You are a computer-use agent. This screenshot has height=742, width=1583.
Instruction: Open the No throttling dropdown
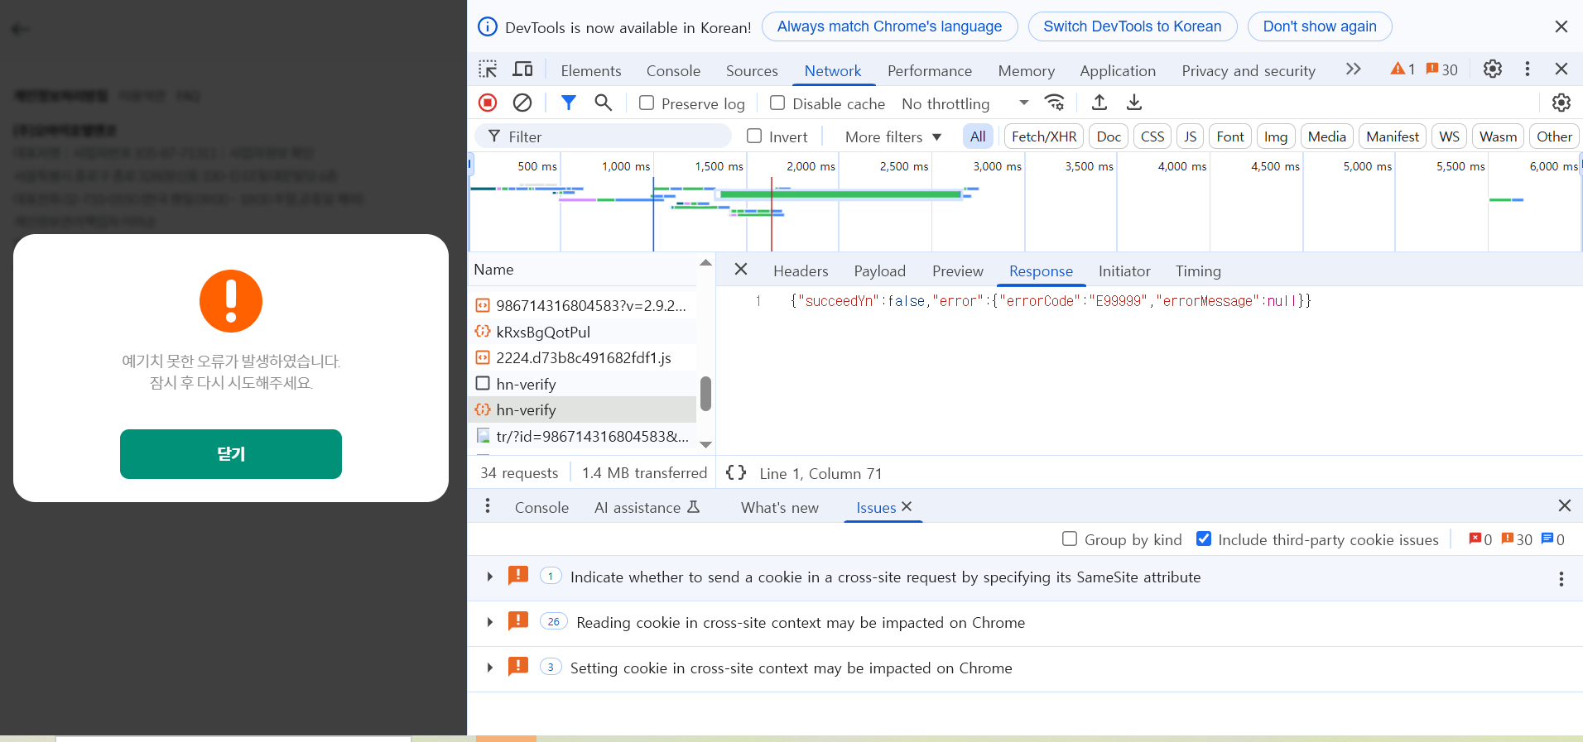(x=965, y=103)
